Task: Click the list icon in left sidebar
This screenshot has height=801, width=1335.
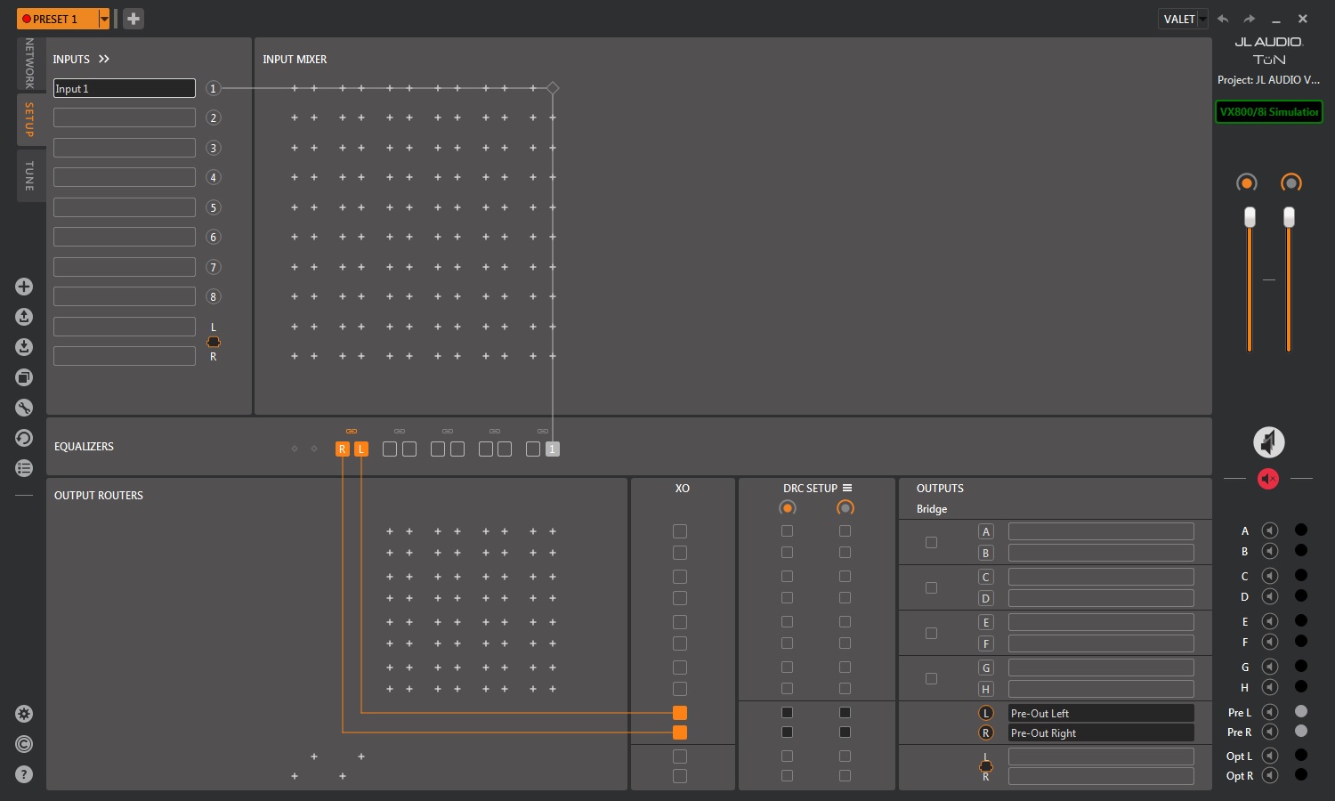Action: coord(24,468)
